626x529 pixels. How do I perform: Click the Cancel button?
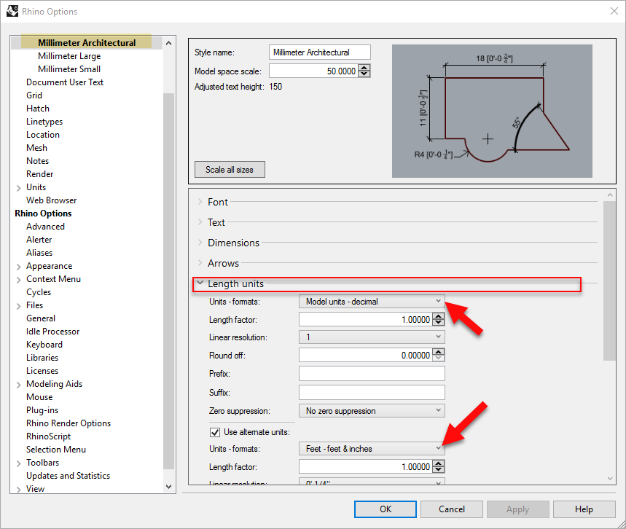point(452,509)
